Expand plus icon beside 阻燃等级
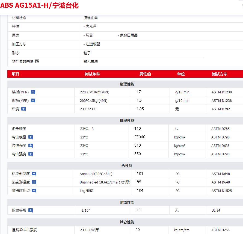Screen dimensions: 243x234 click(x=31, y=211)
